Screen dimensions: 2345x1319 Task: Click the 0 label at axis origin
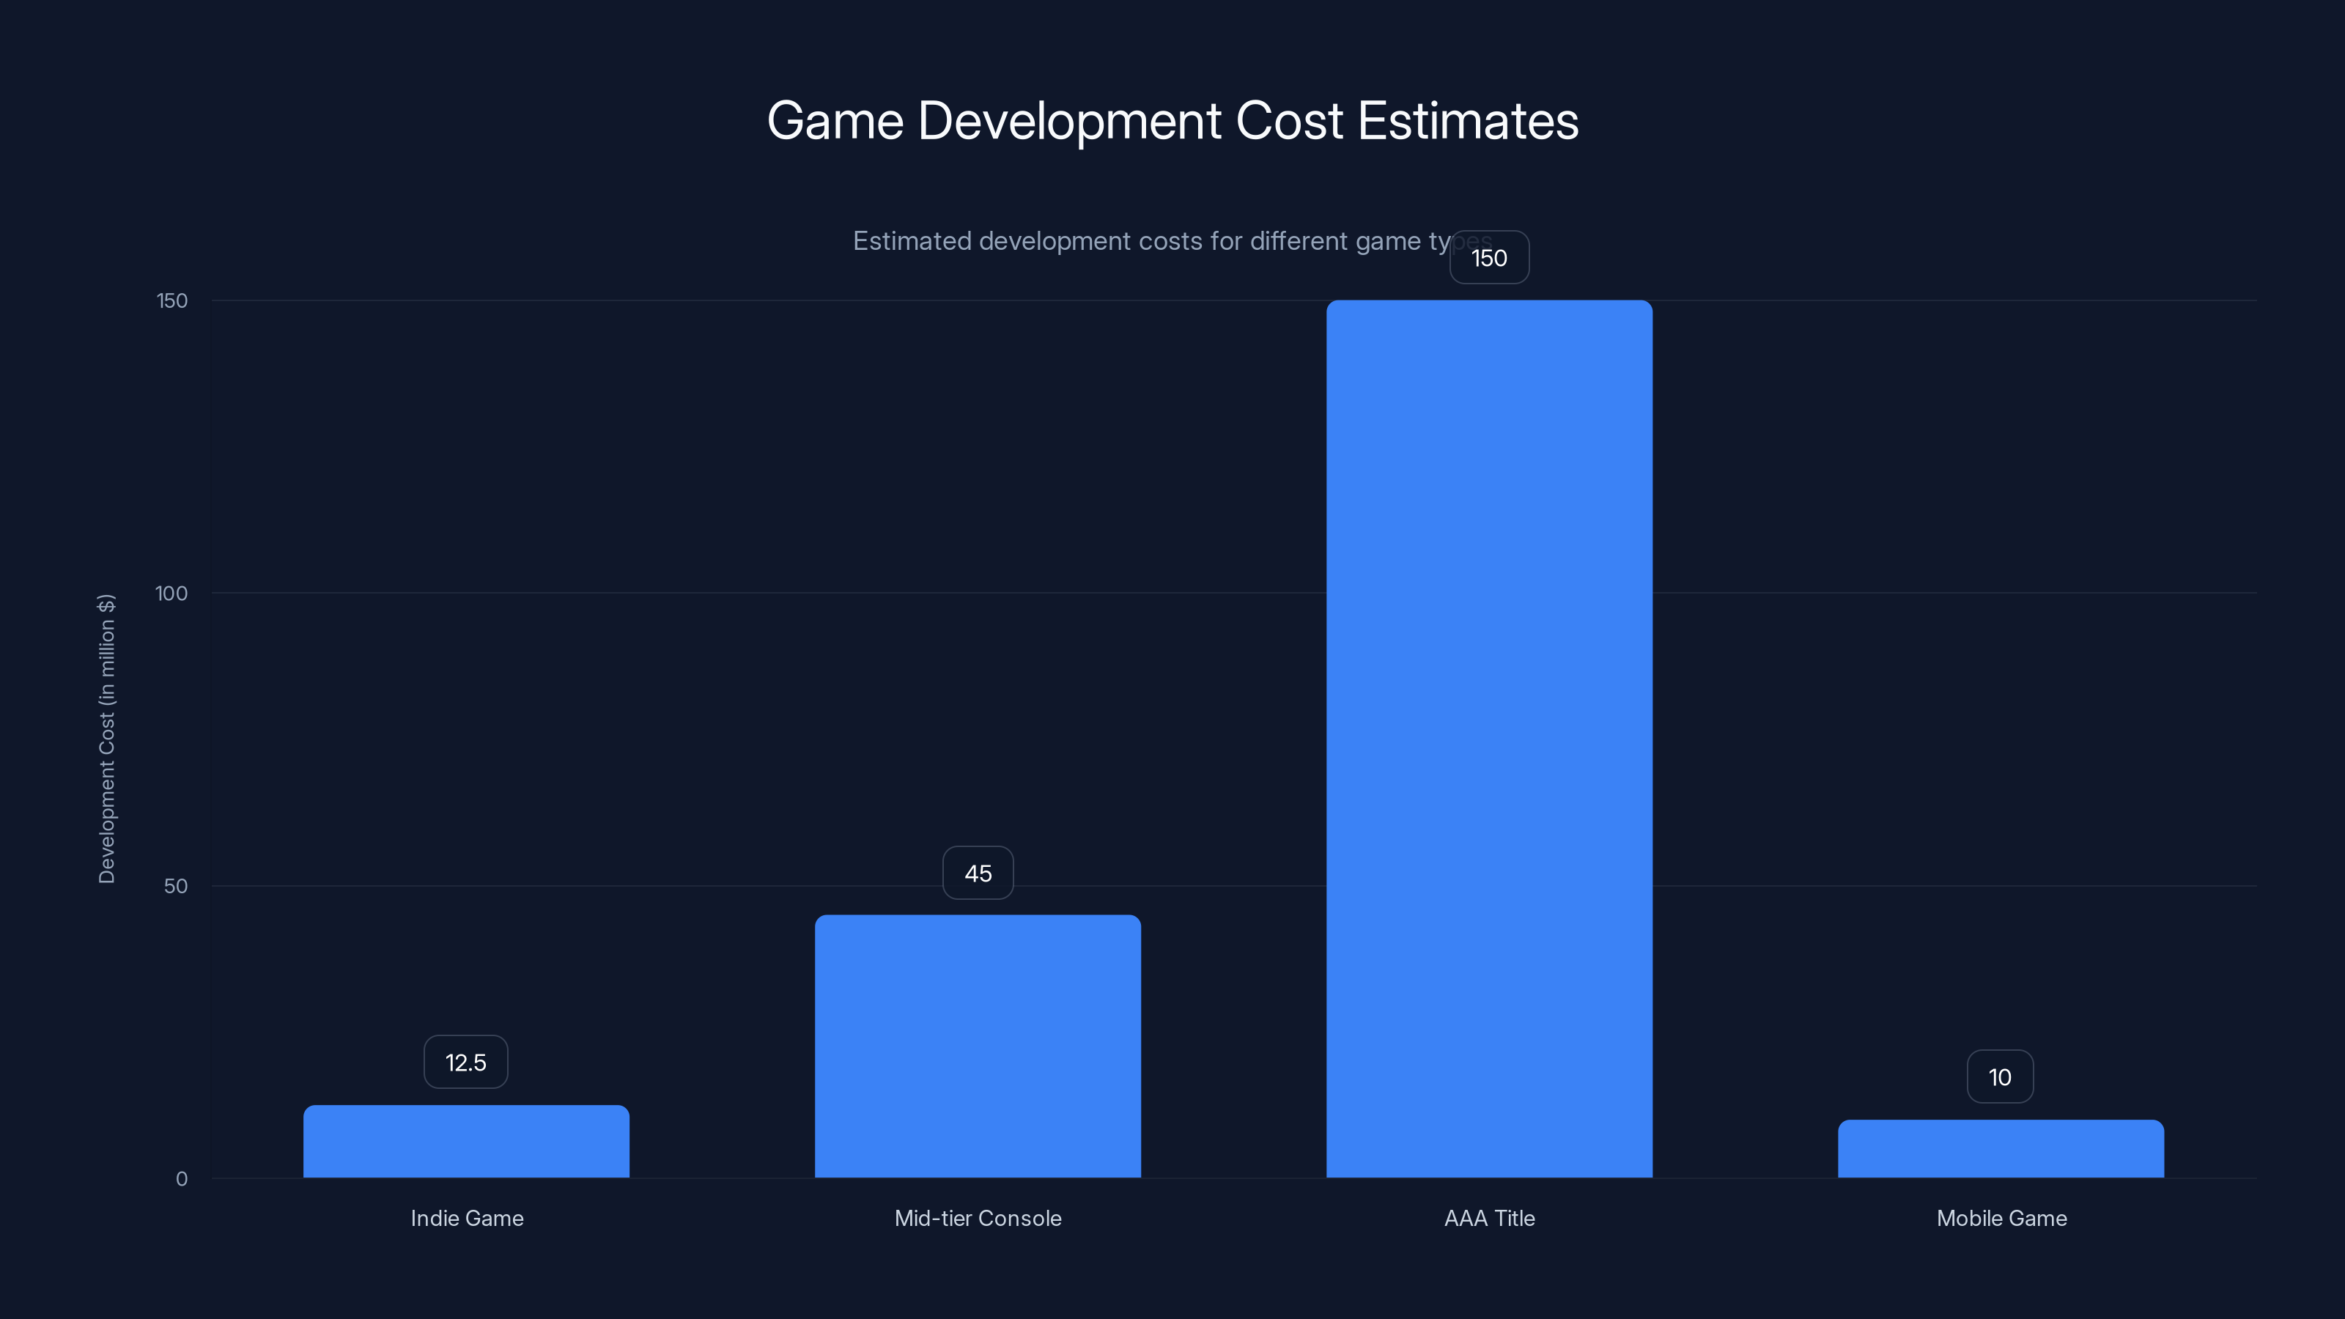(183, 1179)
